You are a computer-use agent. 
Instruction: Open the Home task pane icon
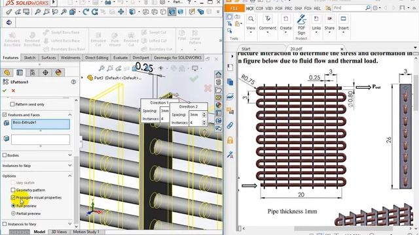click(218, 74)
